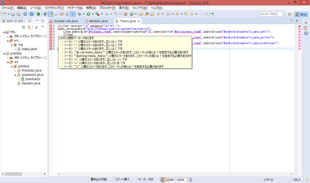Open the ファイル(F) menu
Screen dimensions: 310x183
[x=7, y=8]
